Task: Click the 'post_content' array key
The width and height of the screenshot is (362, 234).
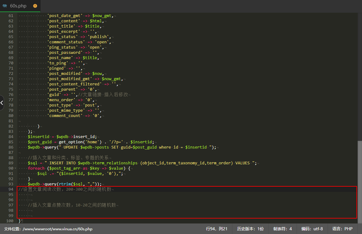Action: coord(64,21)
